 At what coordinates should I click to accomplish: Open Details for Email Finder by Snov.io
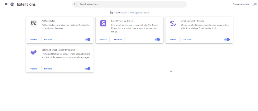[x=103, y=39]
